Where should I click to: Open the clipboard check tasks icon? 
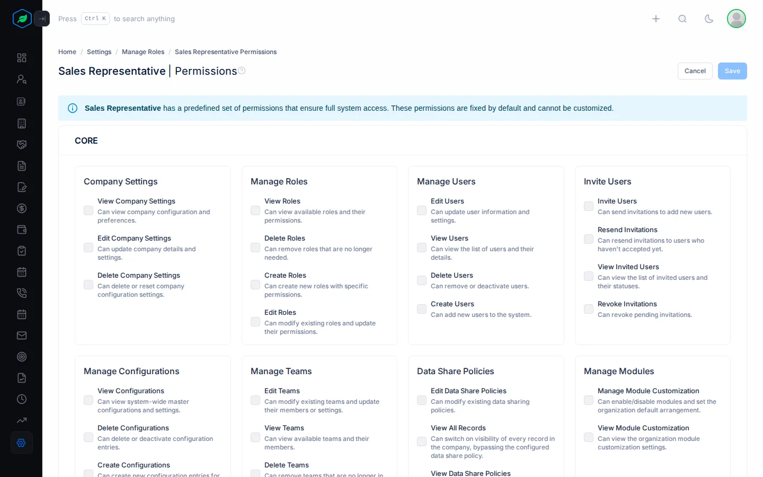pos(22,251)
